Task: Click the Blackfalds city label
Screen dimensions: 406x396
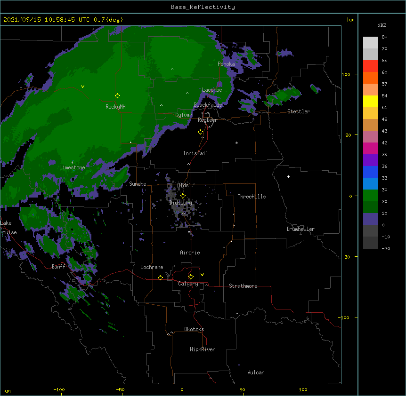Action: pyautogui.click(x=208, y=105)
